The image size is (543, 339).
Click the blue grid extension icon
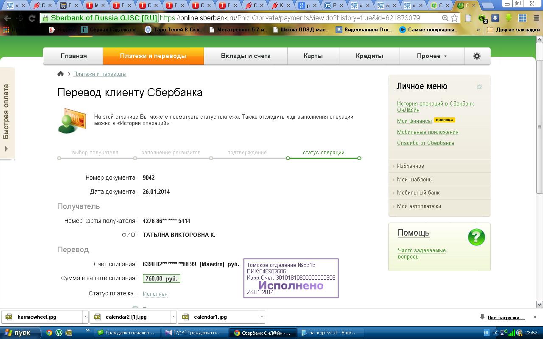522,18
